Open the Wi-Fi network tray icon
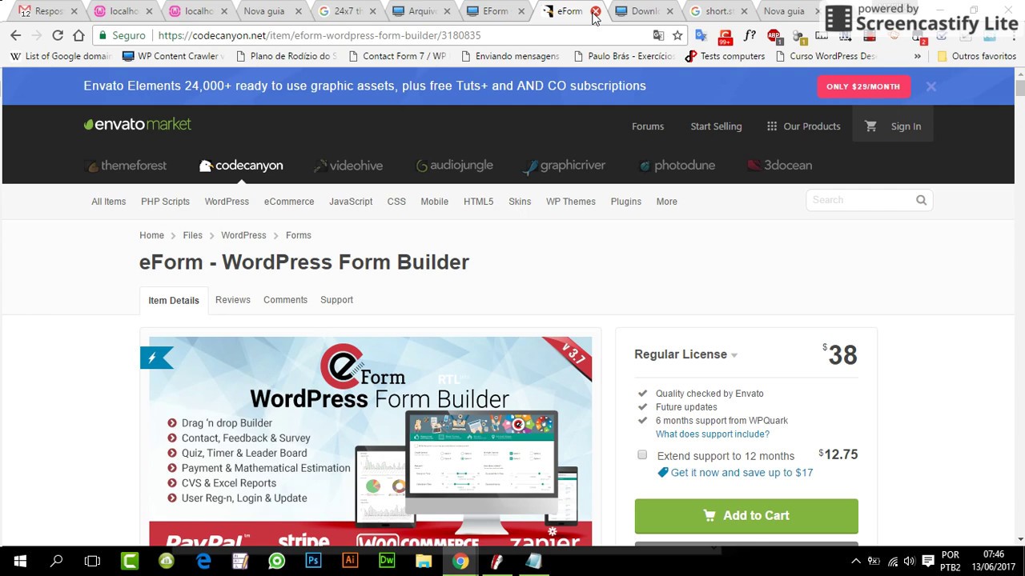The image size is (1025, 576). click(893, 561)
